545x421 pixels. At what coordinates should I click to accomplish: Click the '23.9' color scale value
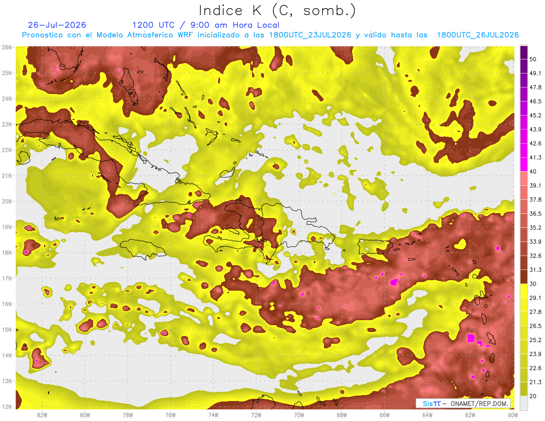[x=535, y=354]
